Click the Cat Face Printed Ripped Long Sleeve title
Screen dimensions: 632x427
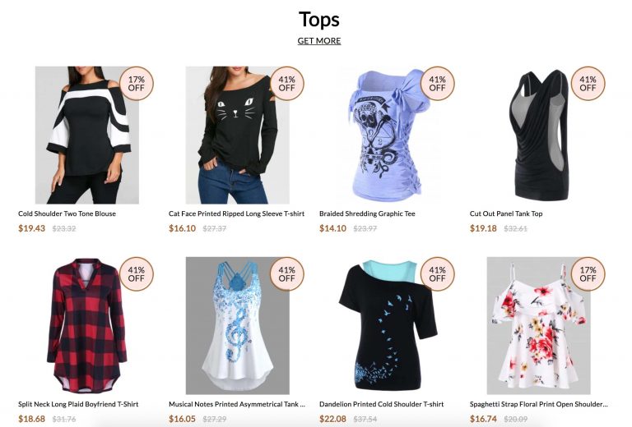[x=237, y=213]
